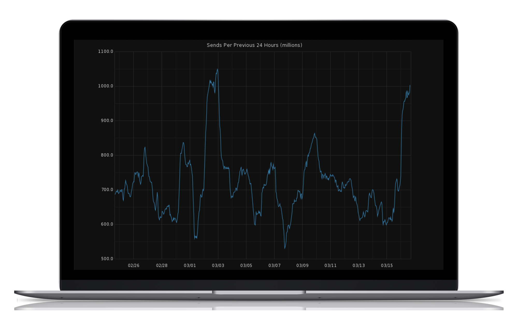The image size is (518, 334).
Task: Click the 03/13 date label
Action: coord(358,265)
